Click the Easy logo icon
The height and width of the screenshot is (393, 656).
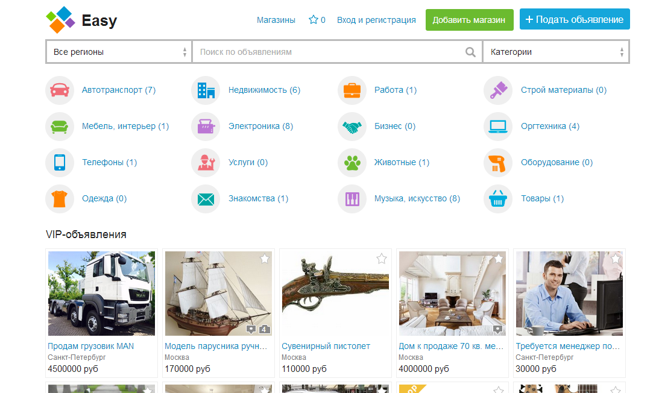click(61, 20)
